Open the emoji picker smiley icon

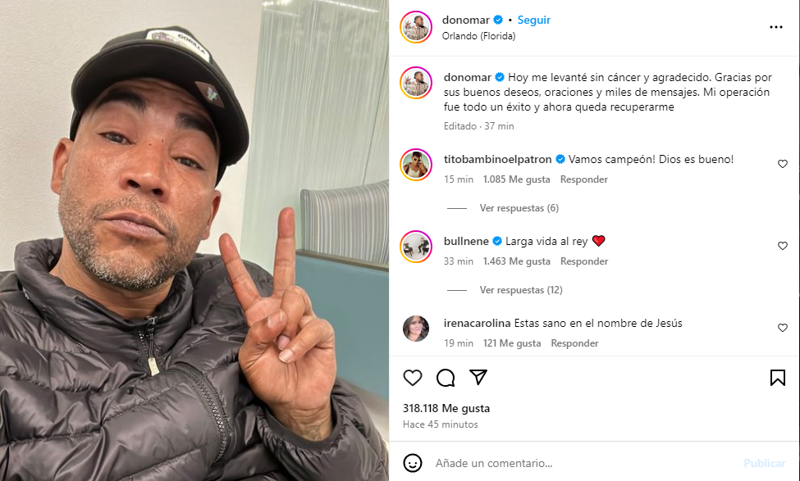click(412, 463)
